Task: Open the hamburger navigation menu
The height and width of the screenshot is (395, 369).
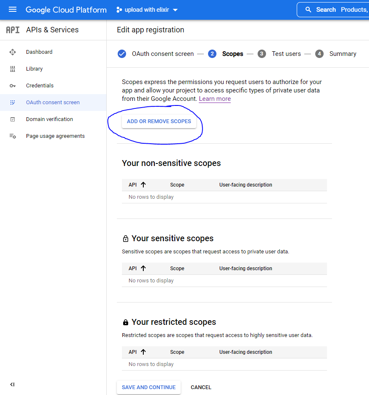Action: [13, 10]
